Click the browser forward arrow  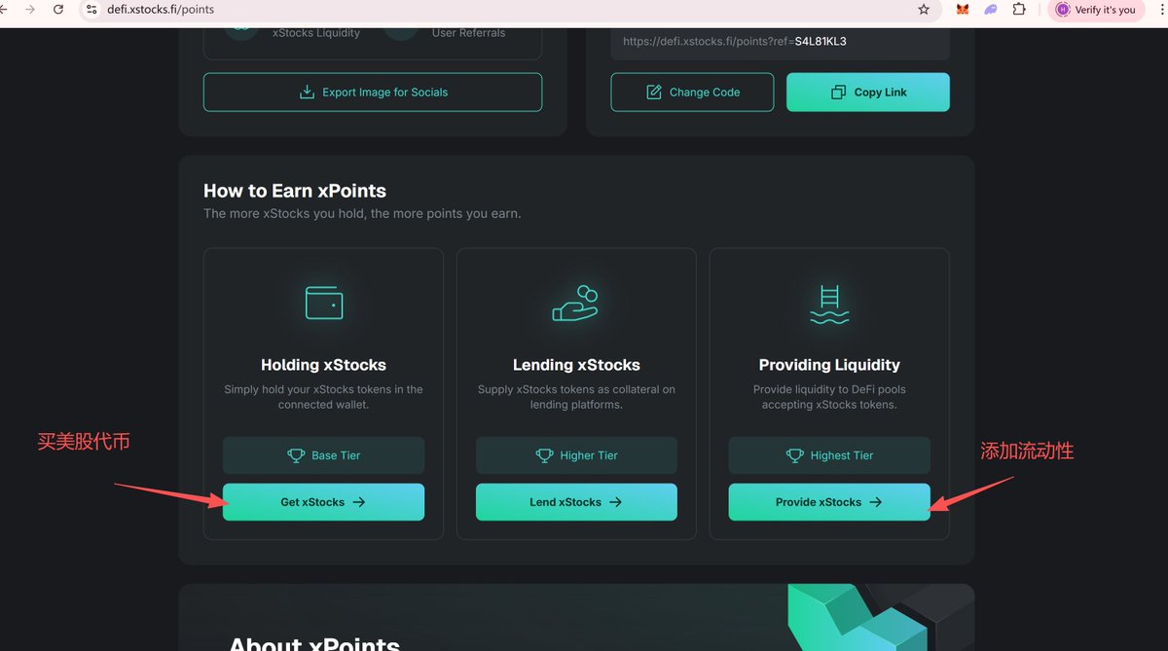point(30,9)
